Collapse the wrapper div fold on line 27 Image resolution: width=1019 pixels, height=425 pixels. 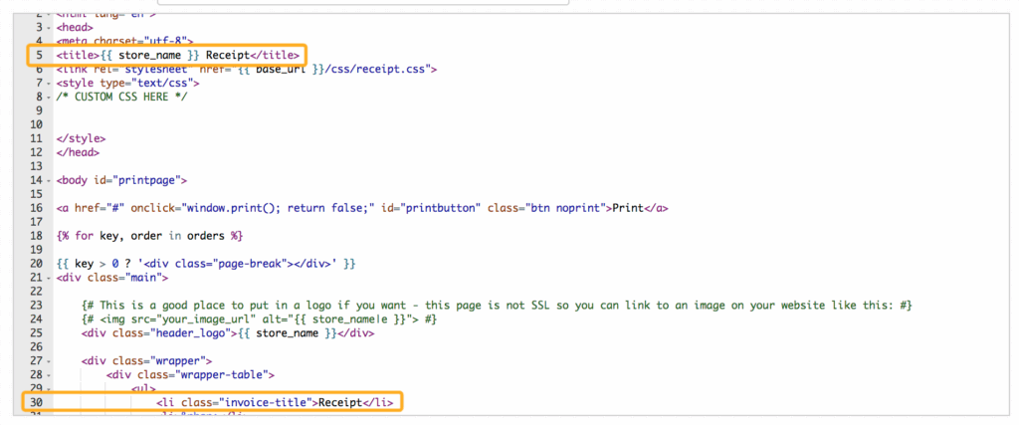48,360
